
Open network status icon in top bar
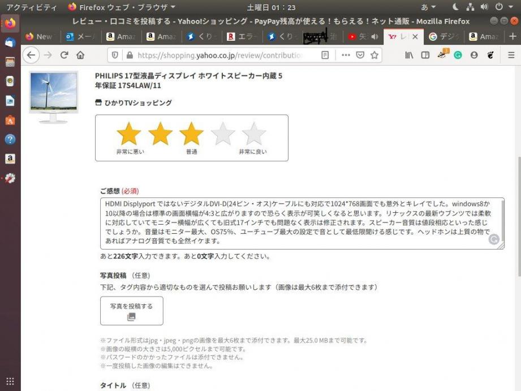click(470, 7)
